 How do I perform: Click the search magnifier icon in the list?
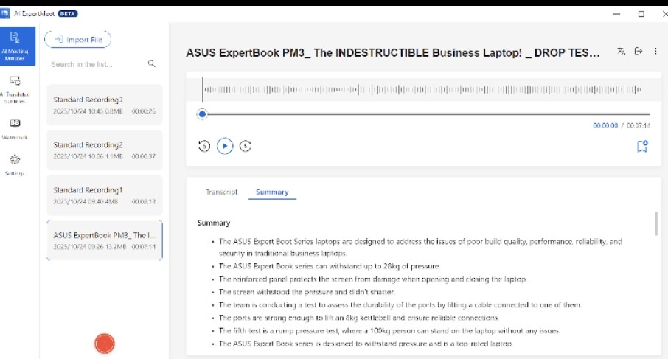(x=152, y=64)
